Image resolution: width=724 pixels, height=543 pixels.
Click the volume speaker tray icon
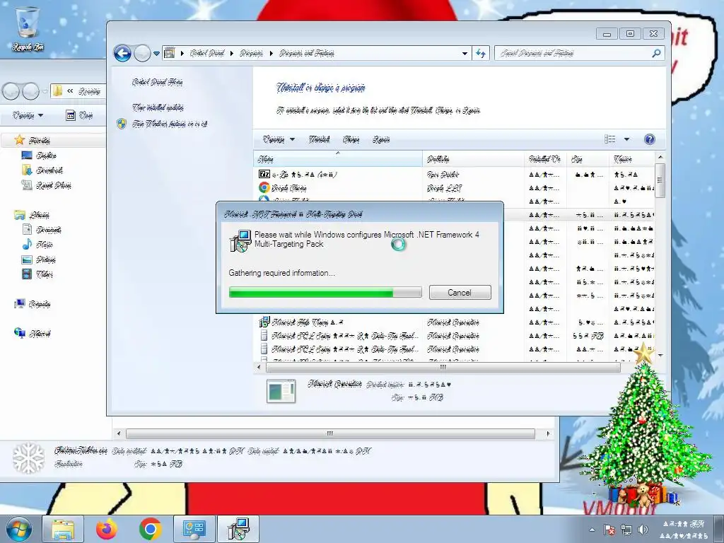point(642,530)
